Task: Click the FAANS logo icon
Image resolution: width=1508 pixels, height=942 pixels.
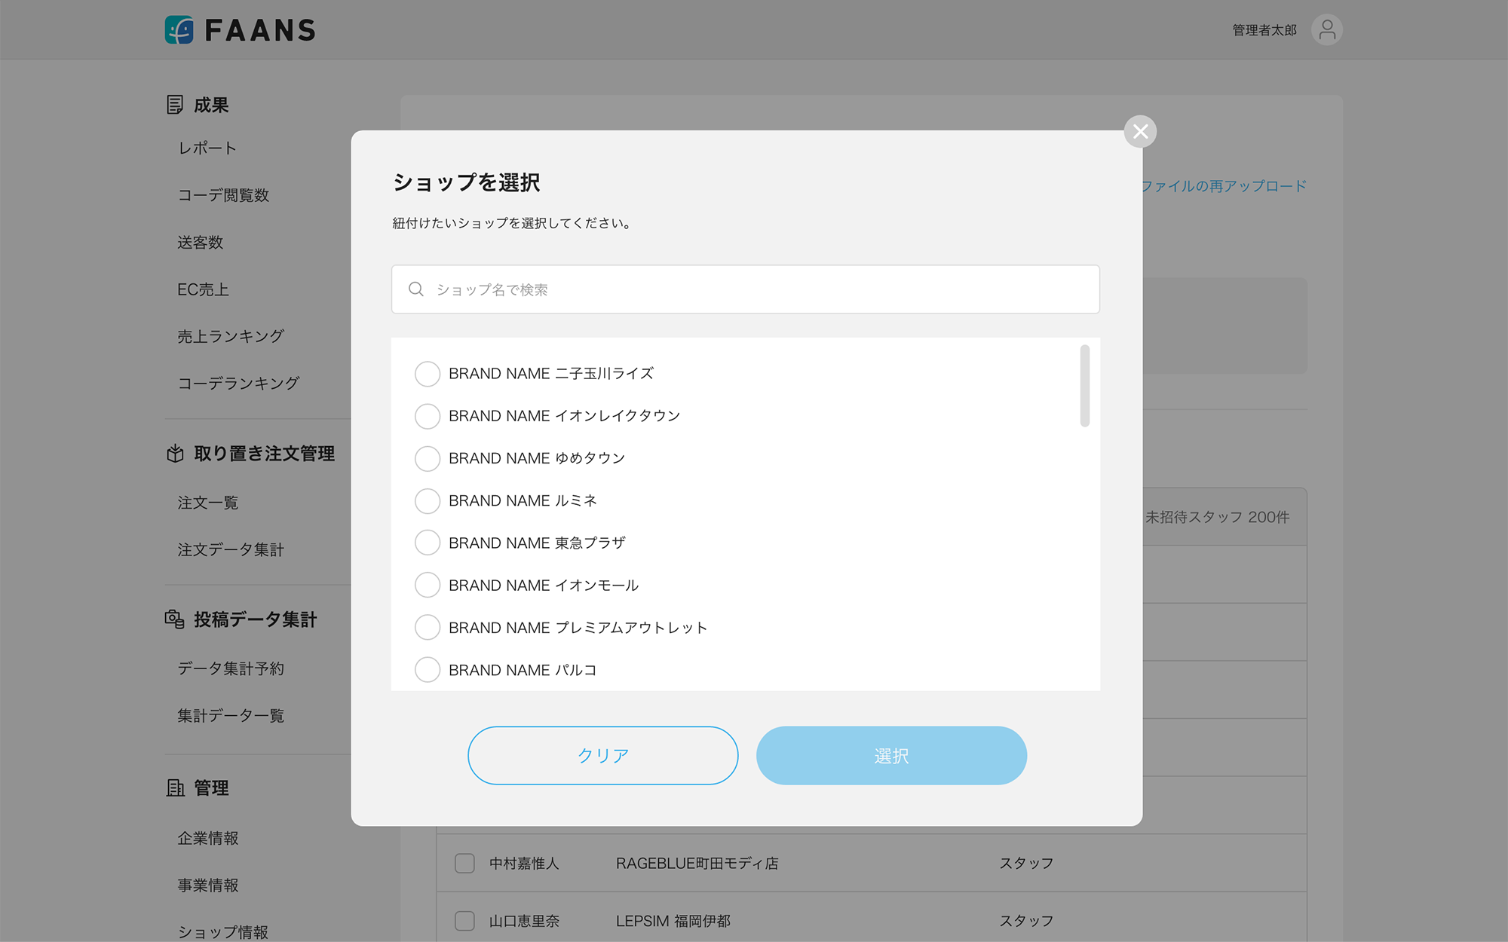Action: [x=179, y=30]
